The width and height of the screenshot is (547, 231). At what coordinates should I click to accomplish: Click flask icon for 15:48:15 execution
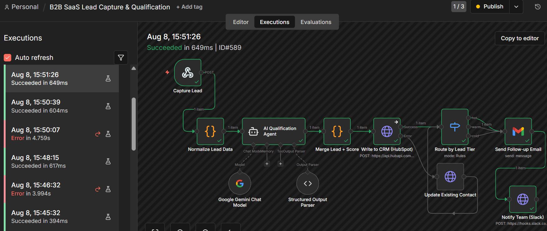pos(108,161)
